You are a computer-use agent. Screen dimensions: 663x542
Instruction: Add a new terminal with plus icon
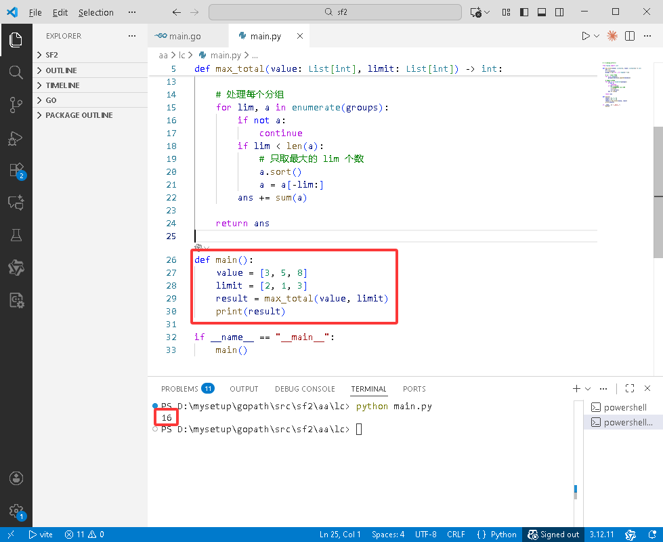(x=576, y=388)
